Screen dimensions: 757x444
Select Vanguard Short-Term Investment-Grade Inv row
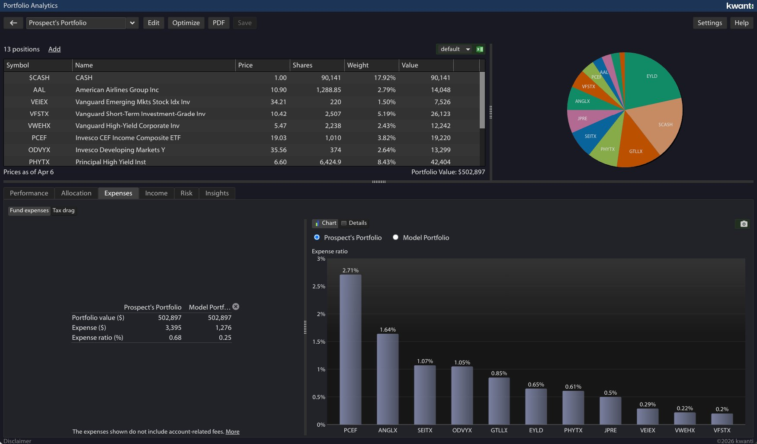242,114
